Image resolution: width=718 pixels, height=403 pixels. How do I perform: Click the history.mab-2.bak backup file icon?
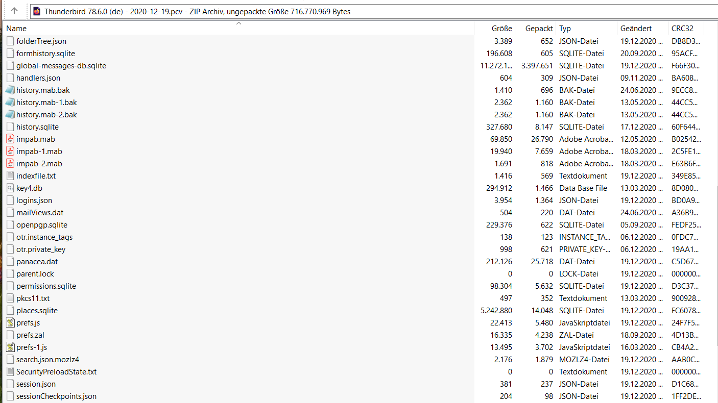click(10, 115)
